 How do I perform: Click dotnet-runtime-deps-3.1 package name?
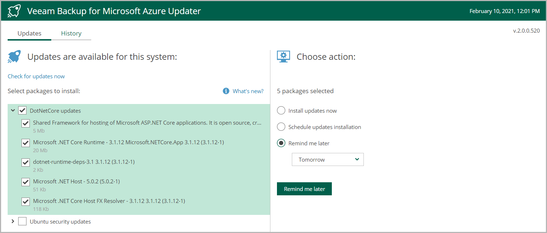pyautogui.click(x=84, y=162)
